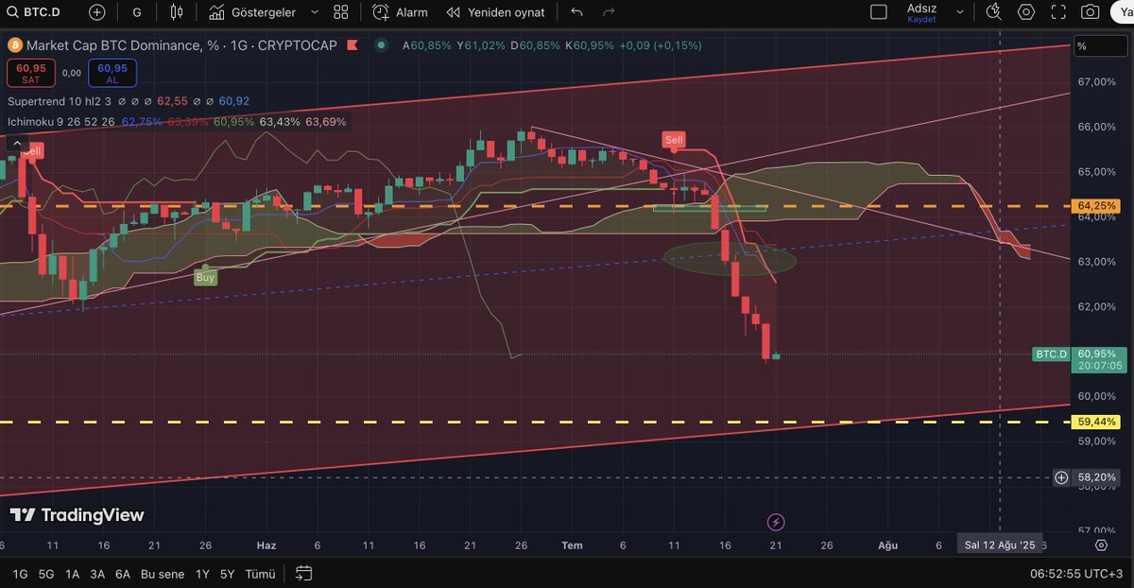Click the TradingView logo
The height and width of the screenshot is (588, 1134).
77,515
